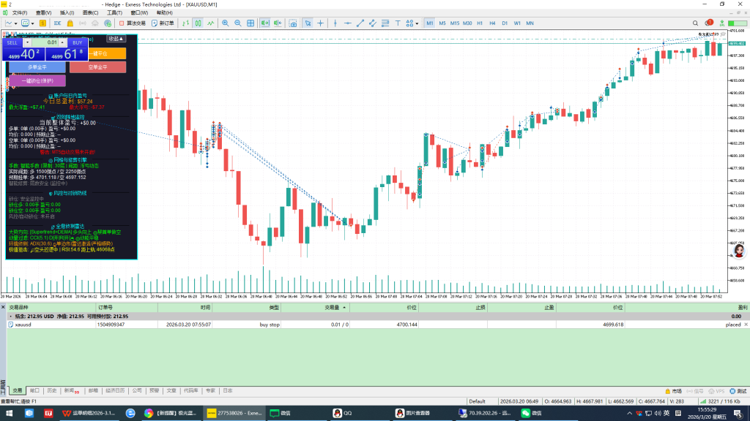Open the 图表(C) menu
The image size is (750, 421).
pyautogui.click(x=90, y=13)
